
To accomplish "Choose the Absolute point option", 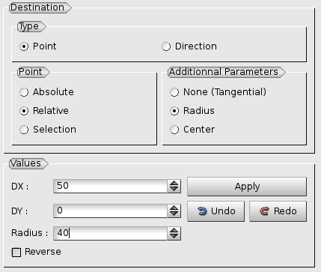I will 24,92.
